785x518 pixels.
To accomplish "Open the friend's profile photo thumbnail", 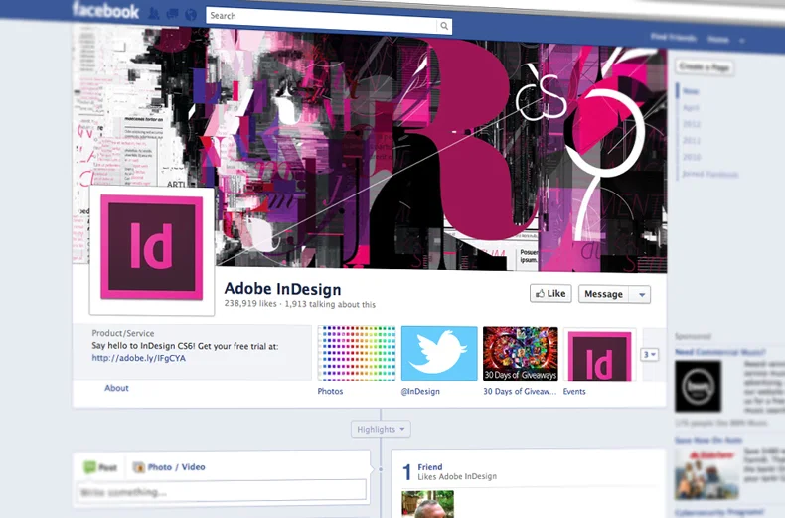I will (427, 504).
